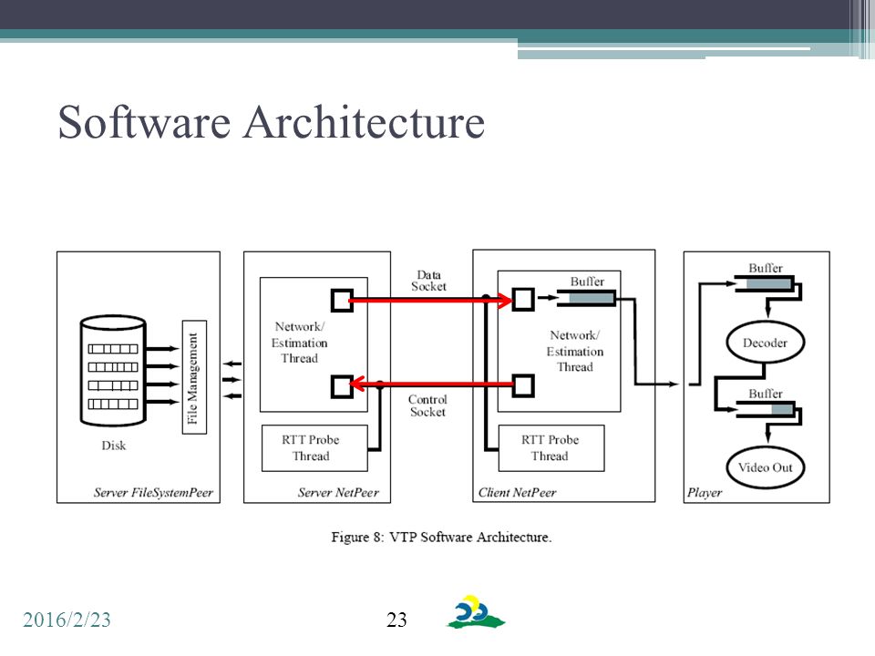Viewport: 875px width, 656px height.
Task: Click the Player top Buffer bar
Action: click(x=765, y=284)
